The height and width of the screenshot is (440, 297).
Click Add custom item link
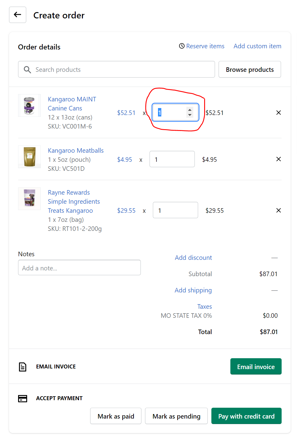(x=257, y=46)
